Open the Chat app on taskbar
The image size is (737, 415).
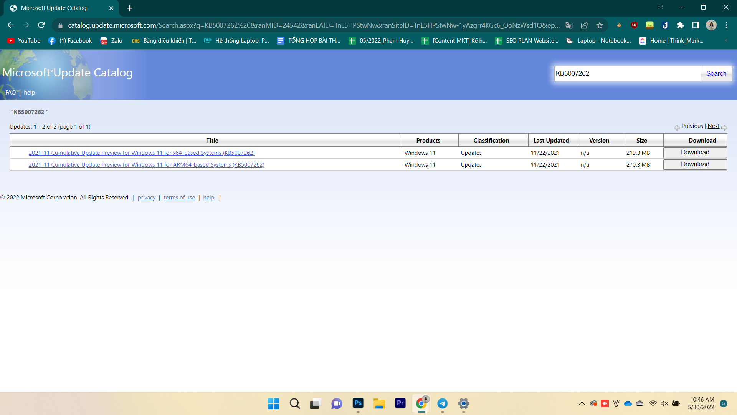pos(337,403)
